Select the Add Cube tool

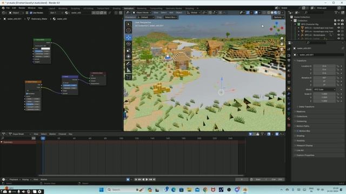pos(129,77)
